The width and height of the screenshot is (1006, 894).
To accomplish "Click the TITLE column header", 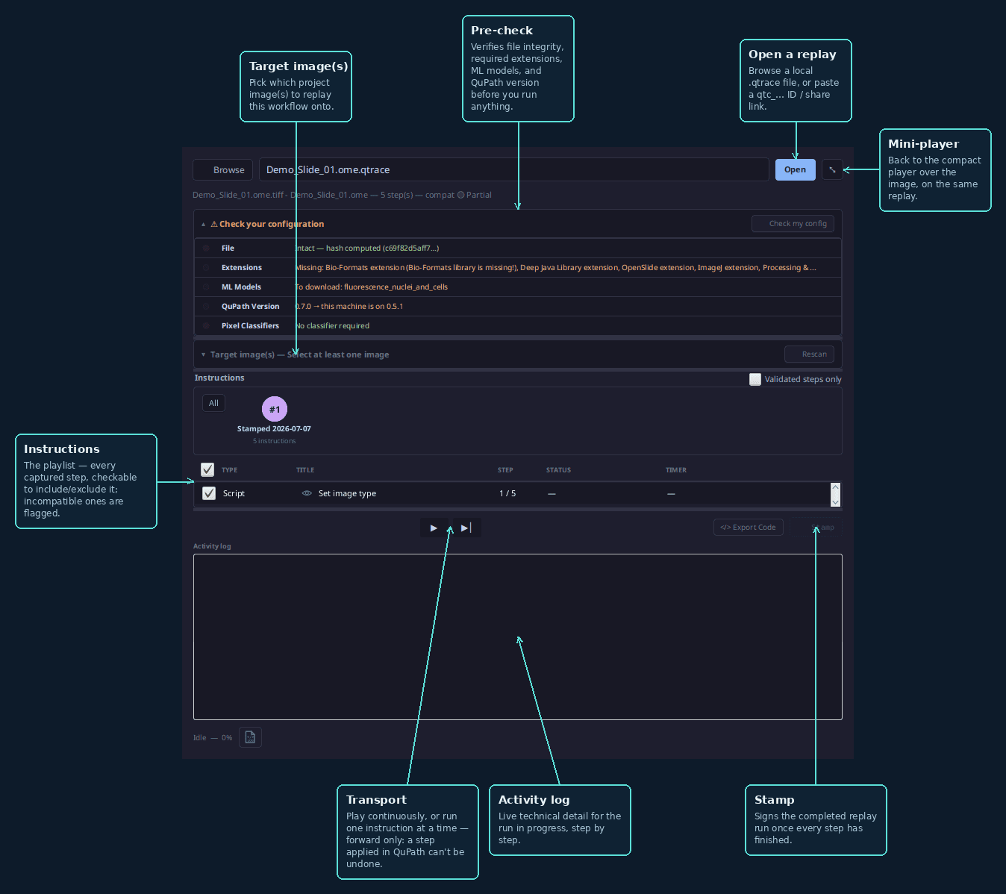I will pyautogui.click(x=305, y=470).
